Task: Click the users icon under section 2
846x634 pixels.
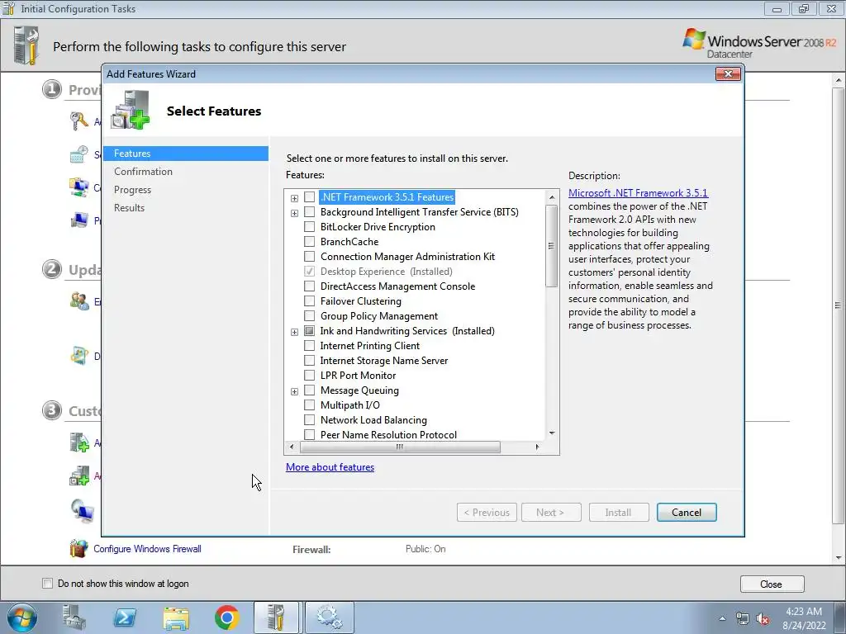Action: pyautogui.click(x=79, y=300)
